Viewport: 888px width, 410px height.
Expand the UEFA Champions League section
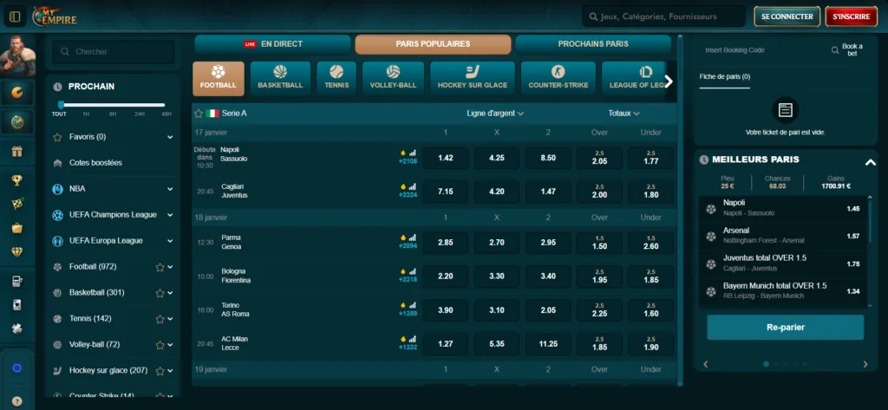[170, 215]
